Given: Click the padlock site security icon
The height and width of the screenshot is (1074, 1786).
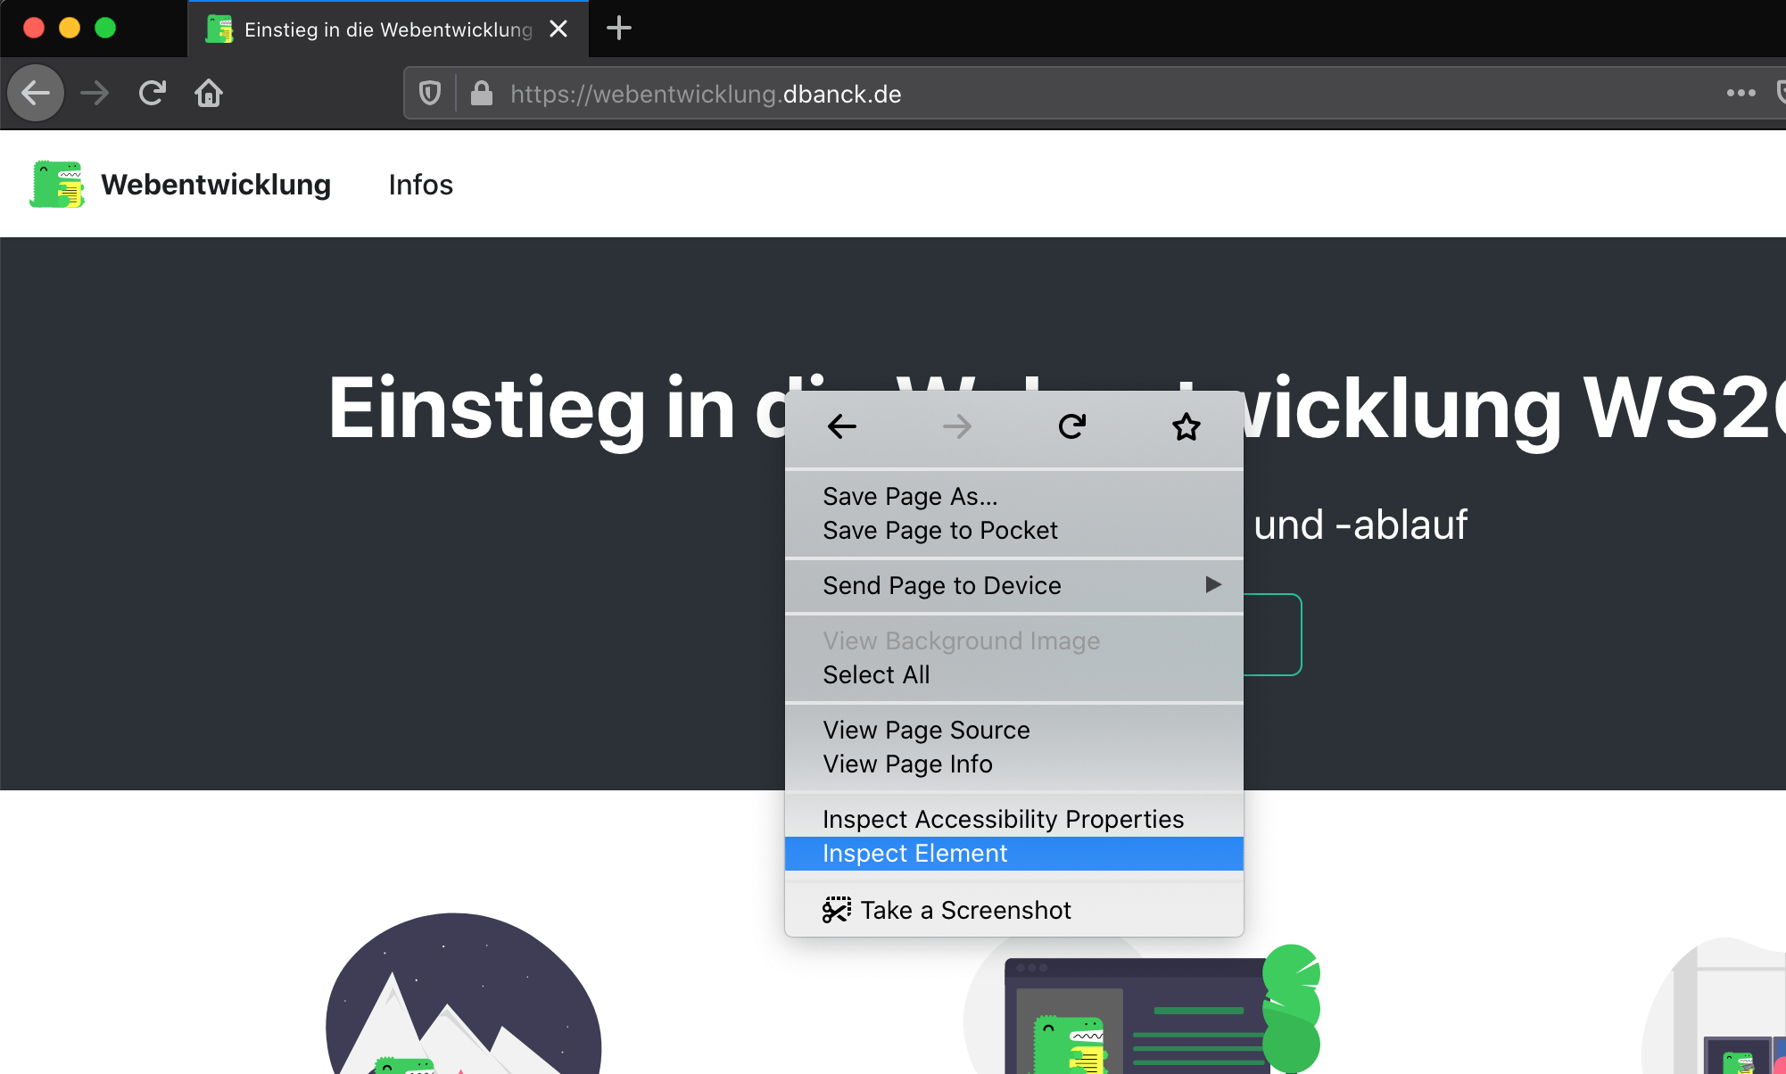Looking at the screenshot, I should (482, 93).
